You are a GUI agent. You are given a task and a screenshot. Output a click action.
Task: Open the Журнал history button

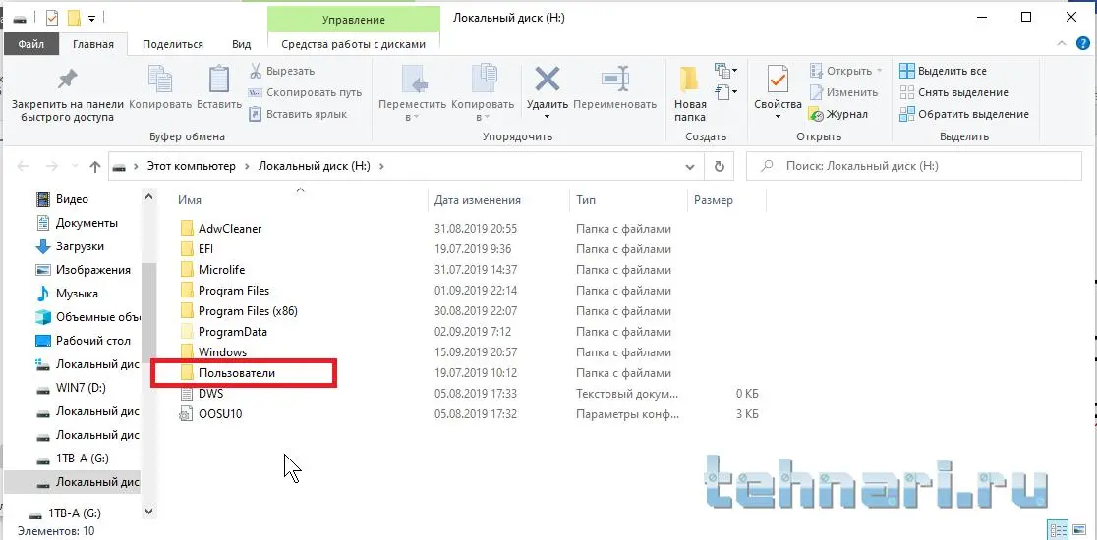[x=838, y=114]
